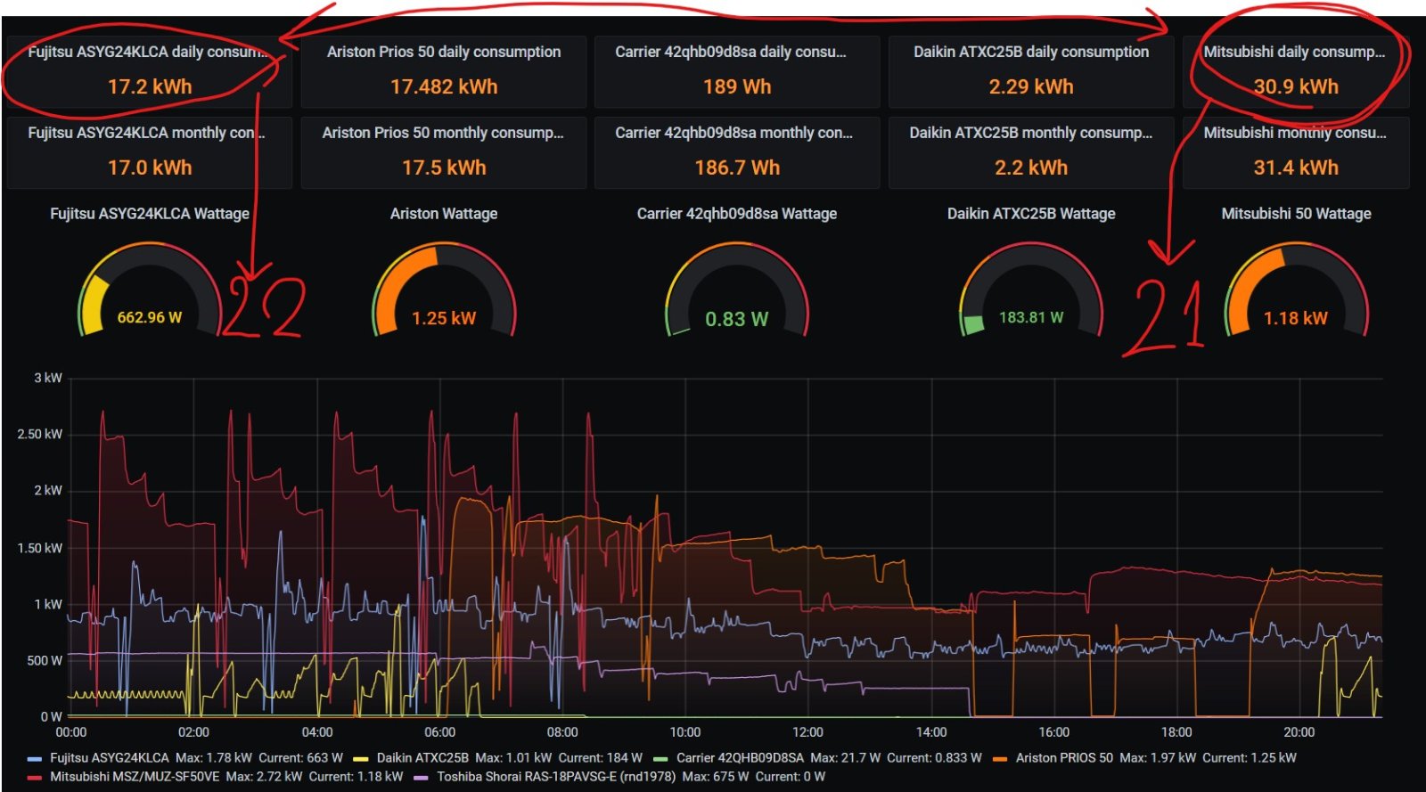The width and height of the screenshot is (1426, 792).
Task: Click the 06:00 time axis label
Action: [439, 732]
